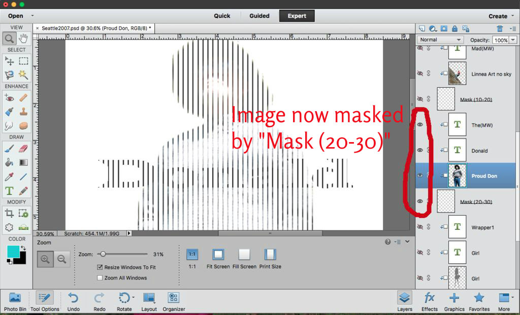Activate the Crop tool

click(x=9, y=214)
